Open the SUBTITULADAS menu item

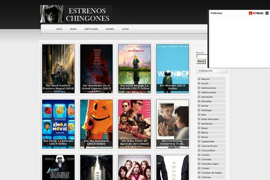click(x=91, y=29)
